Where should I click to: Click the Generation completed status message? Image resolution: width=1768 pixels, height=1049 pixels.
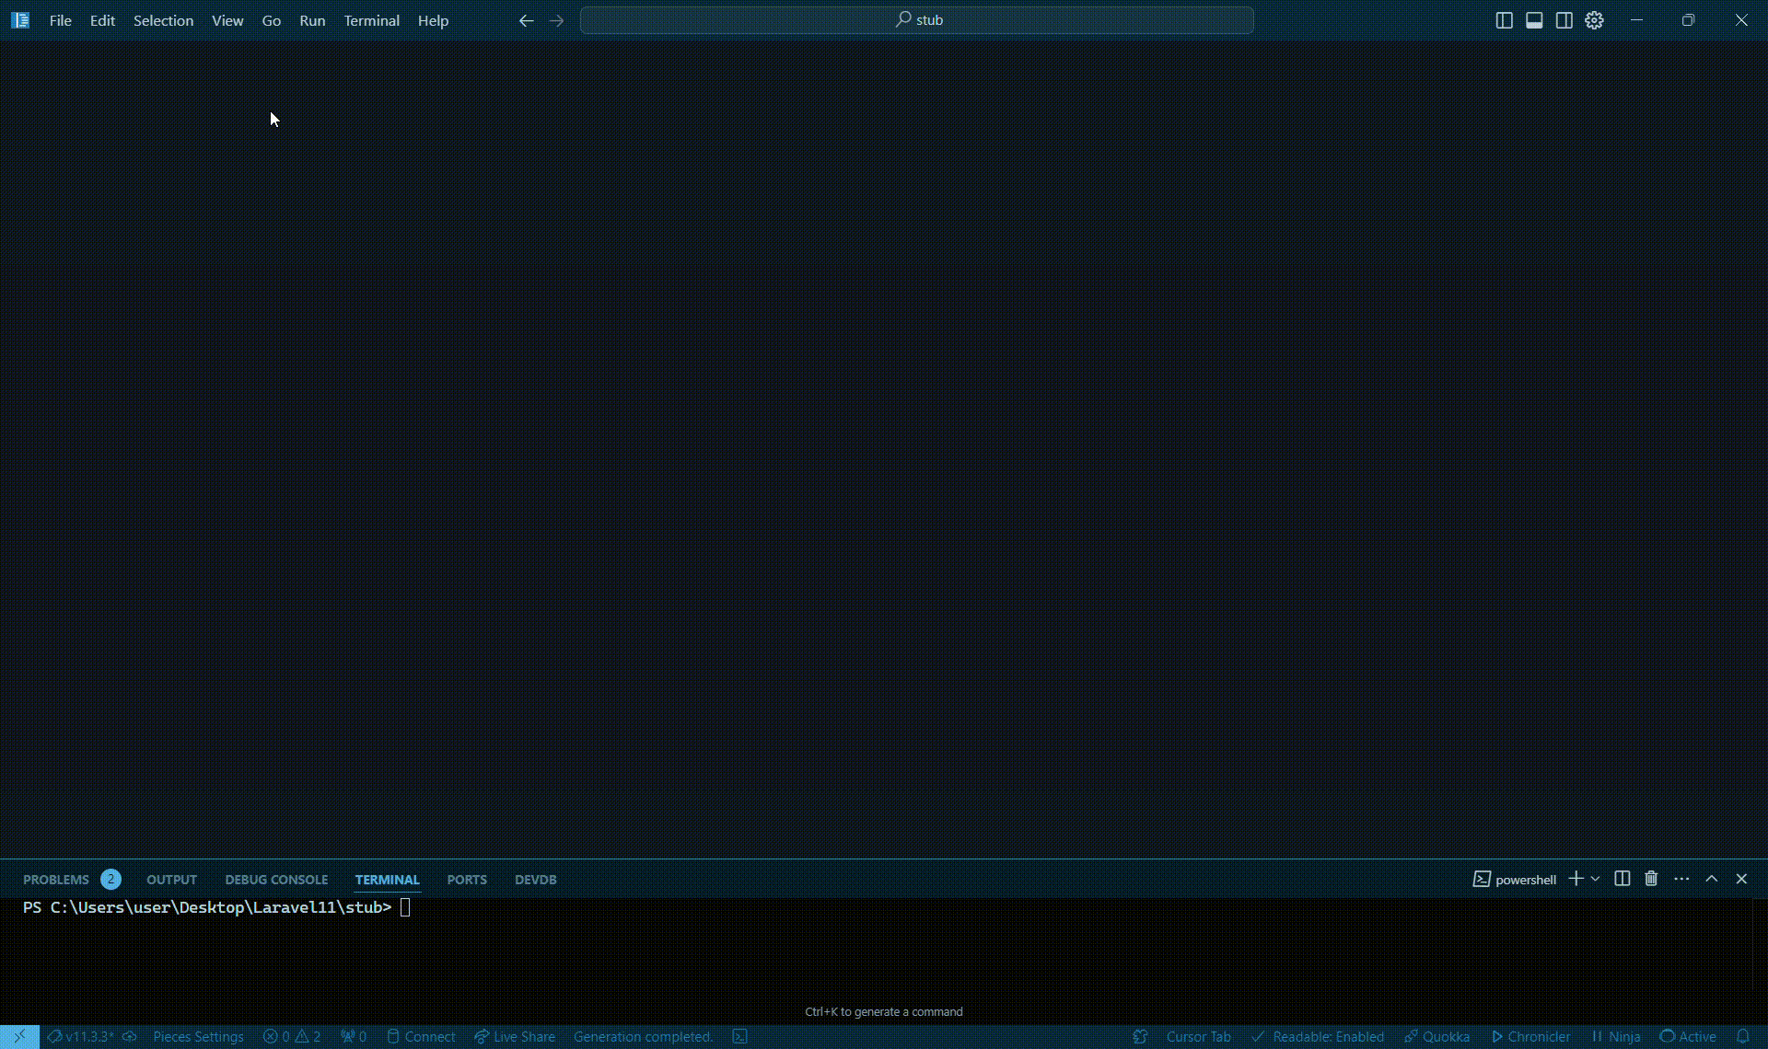643,1036
